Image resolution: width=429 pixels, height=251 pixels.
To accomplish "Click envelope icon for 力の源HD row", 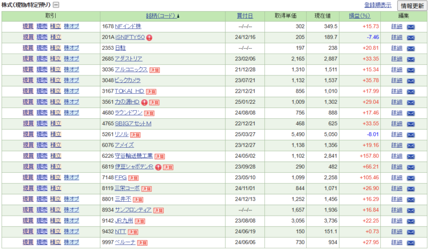I will [x=411, y=102].
